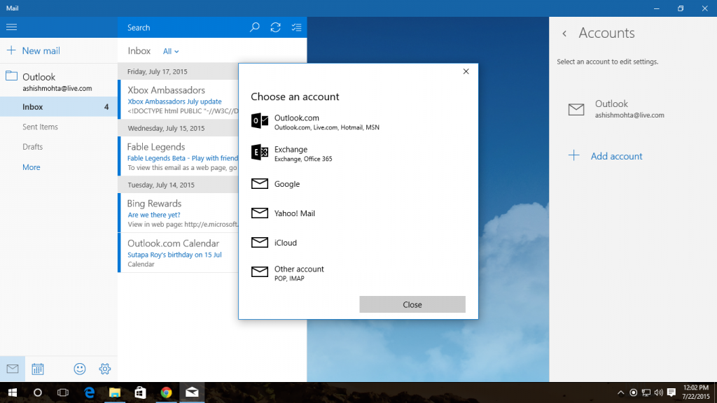
Task: Open the Sent Items folder
Action: pyautogui.click(x=40, y=127)
